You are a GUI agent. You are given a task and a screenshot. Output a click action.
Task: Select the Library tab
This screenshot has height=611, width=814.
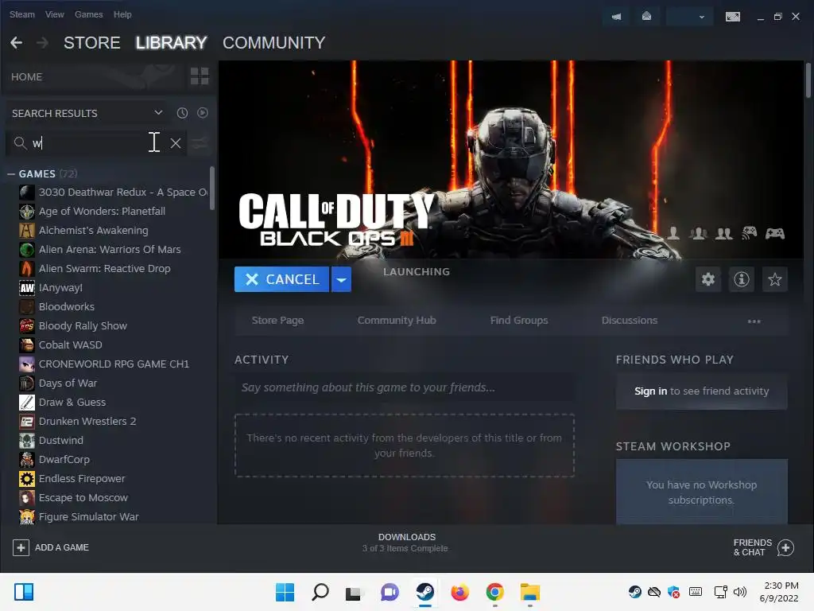click(x=172, y=43)
